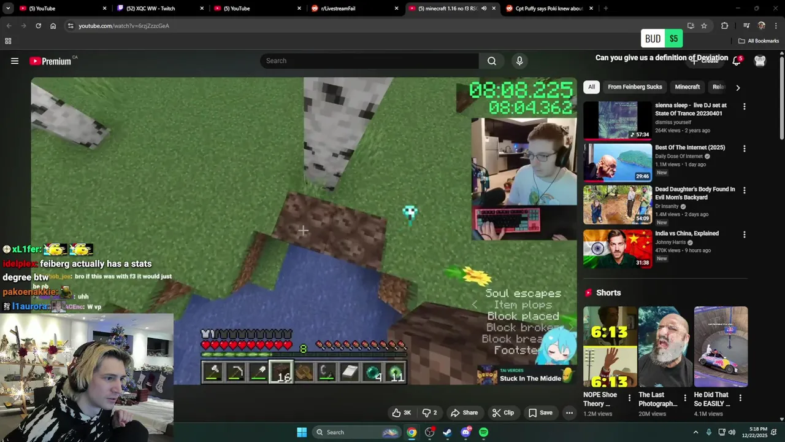
Task: Start voice search with the microphone
Action: [519, 61]
